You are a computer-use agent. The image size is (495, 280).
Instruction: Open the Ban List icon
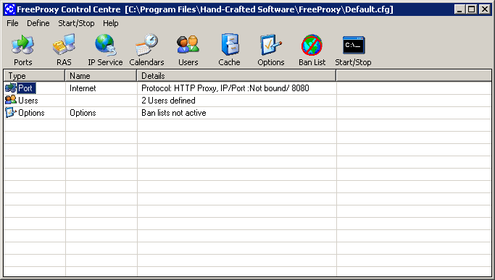tap(312, 46)
